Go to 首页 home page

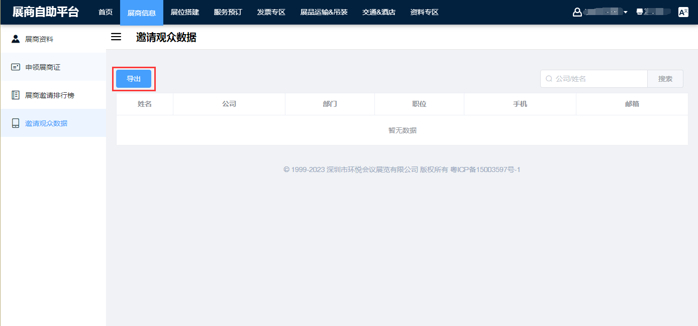coord(106,13)
